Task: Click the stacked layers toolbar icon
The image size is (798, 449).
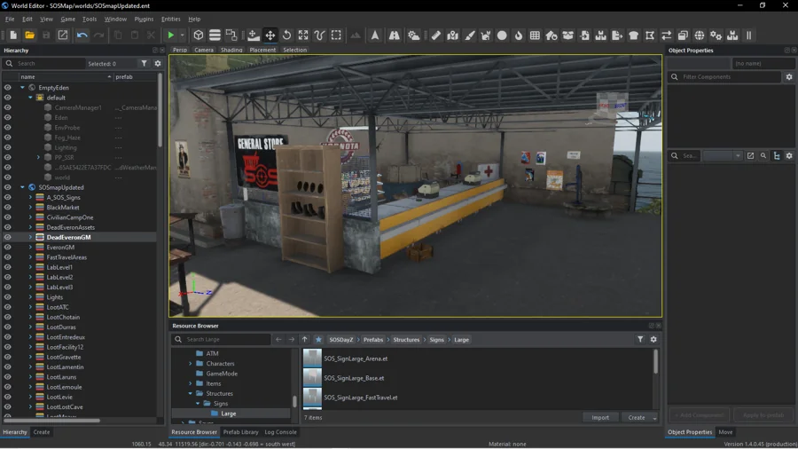Action: click(215, 35)
